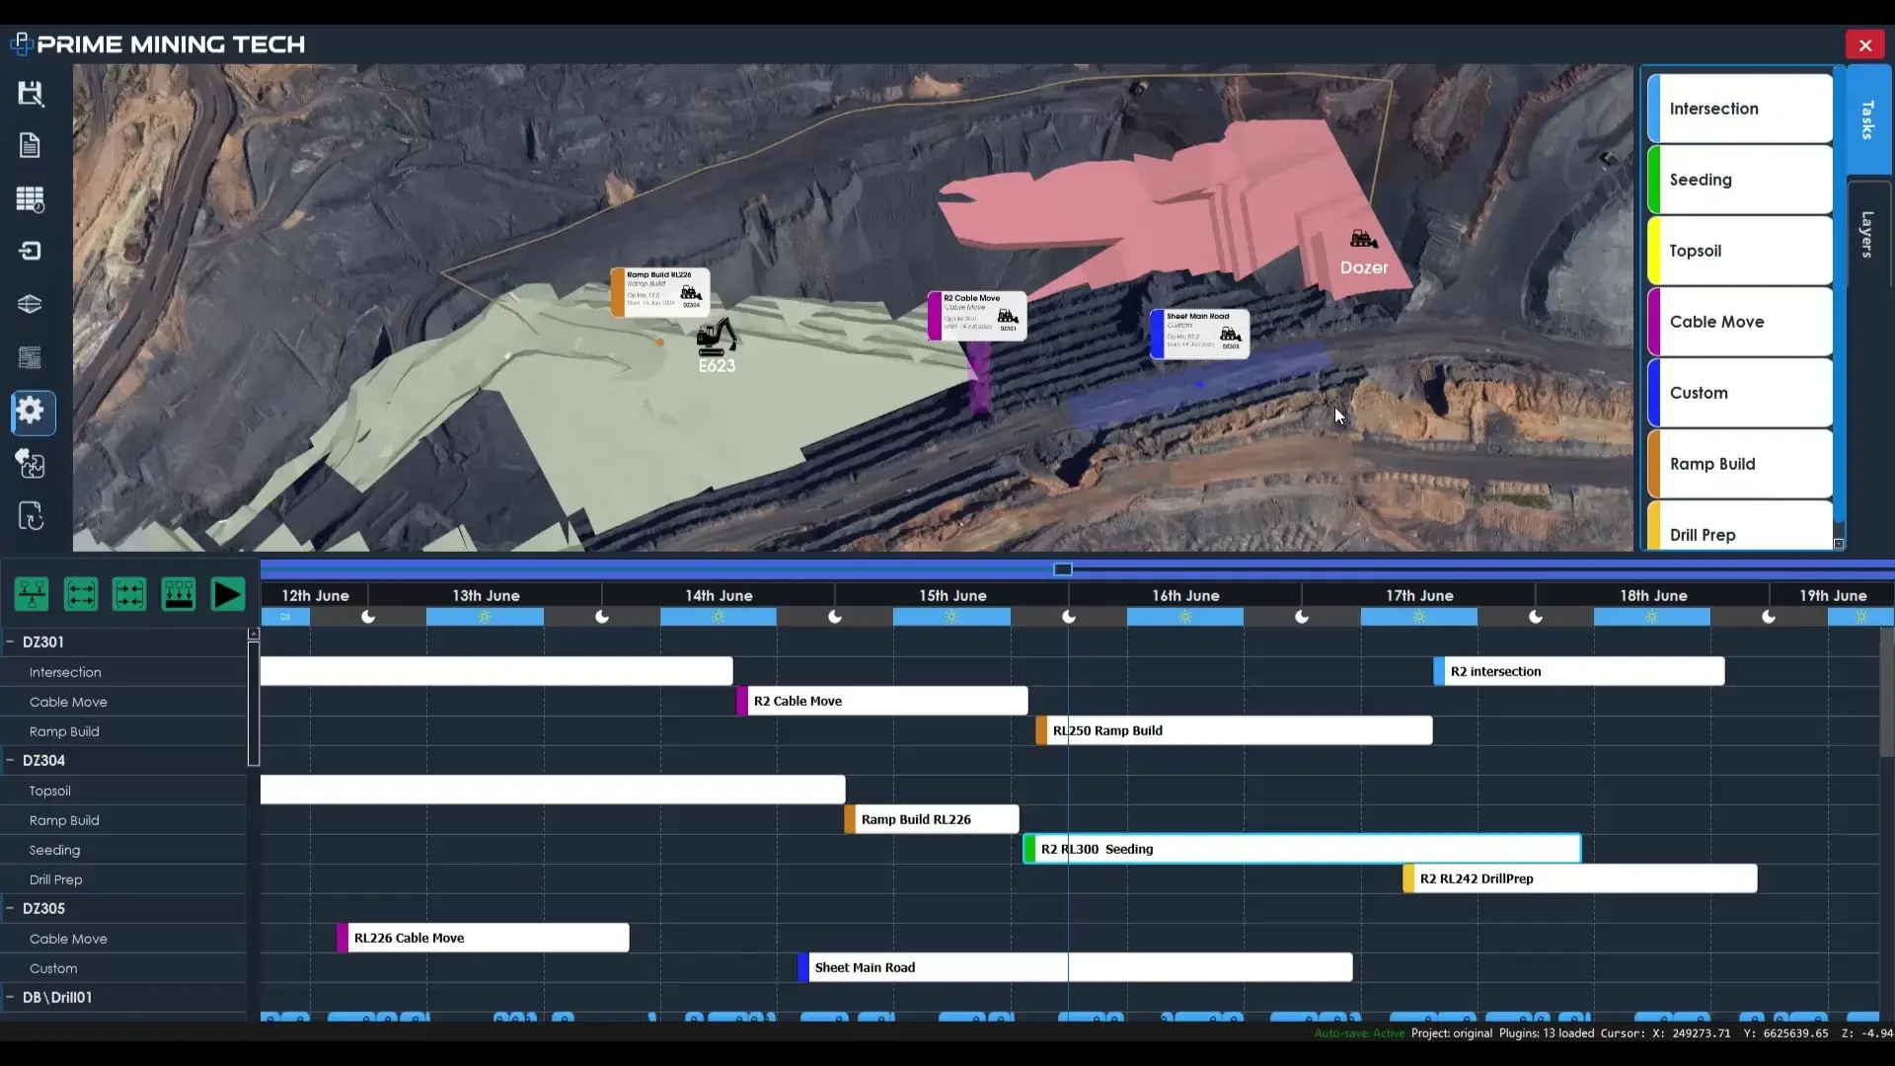This screenshot has width=1895, height=1066.
Task: Click the import arrow sidebar icon
Action: point(31,251)
